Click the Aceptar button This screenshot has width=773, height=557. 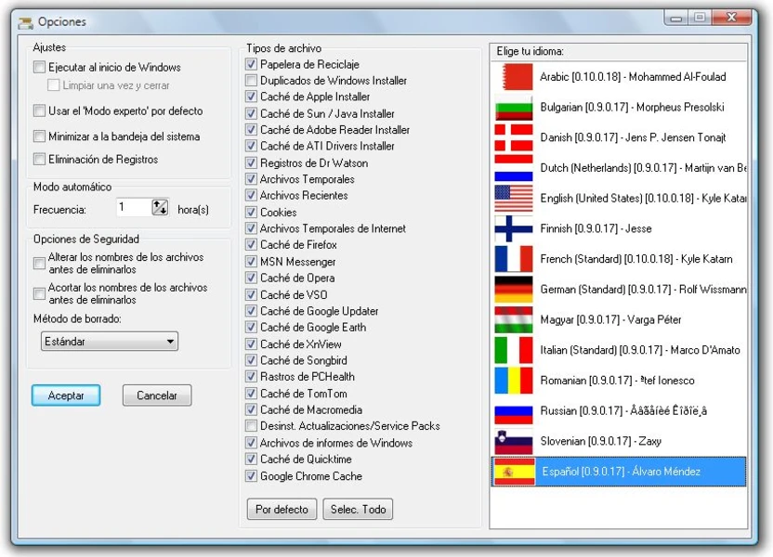(x=65, y=395)
